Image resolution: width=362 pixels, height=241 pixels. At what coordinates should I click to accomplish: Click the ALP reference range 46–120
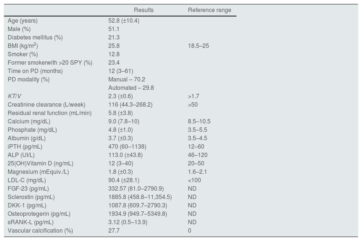pos(197,155)
